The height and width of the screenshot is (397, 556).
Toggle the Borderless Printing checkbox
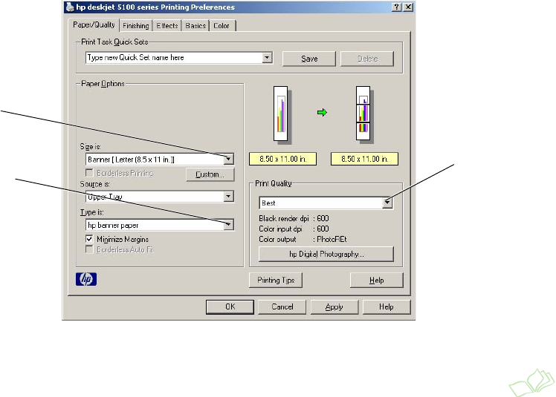pos(89,172)
